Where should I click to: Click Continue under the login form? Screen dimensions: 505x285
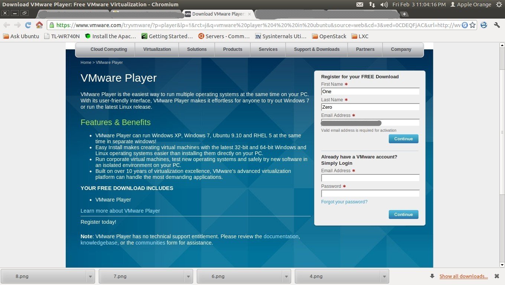coord(403,214)
